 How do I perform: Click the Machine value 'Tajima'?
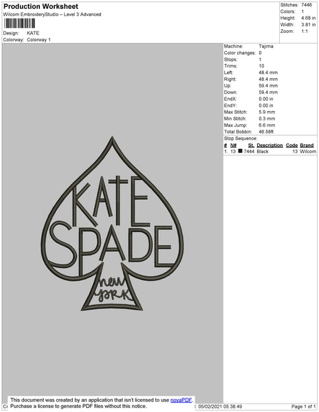pos(266,46)
